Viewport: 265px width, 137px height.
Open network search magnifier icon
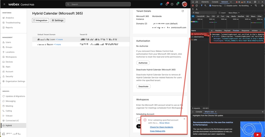[205, 6]
